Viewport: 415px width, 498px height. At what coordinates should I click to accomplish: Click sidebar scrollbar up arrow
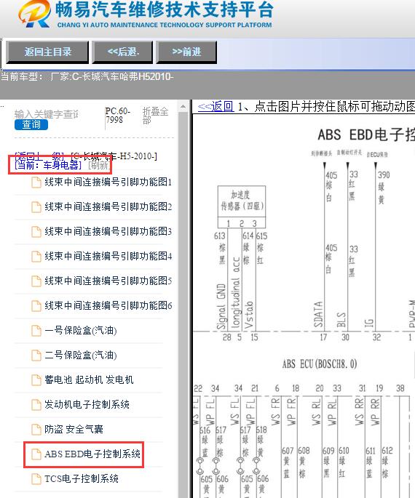point(183,106)
